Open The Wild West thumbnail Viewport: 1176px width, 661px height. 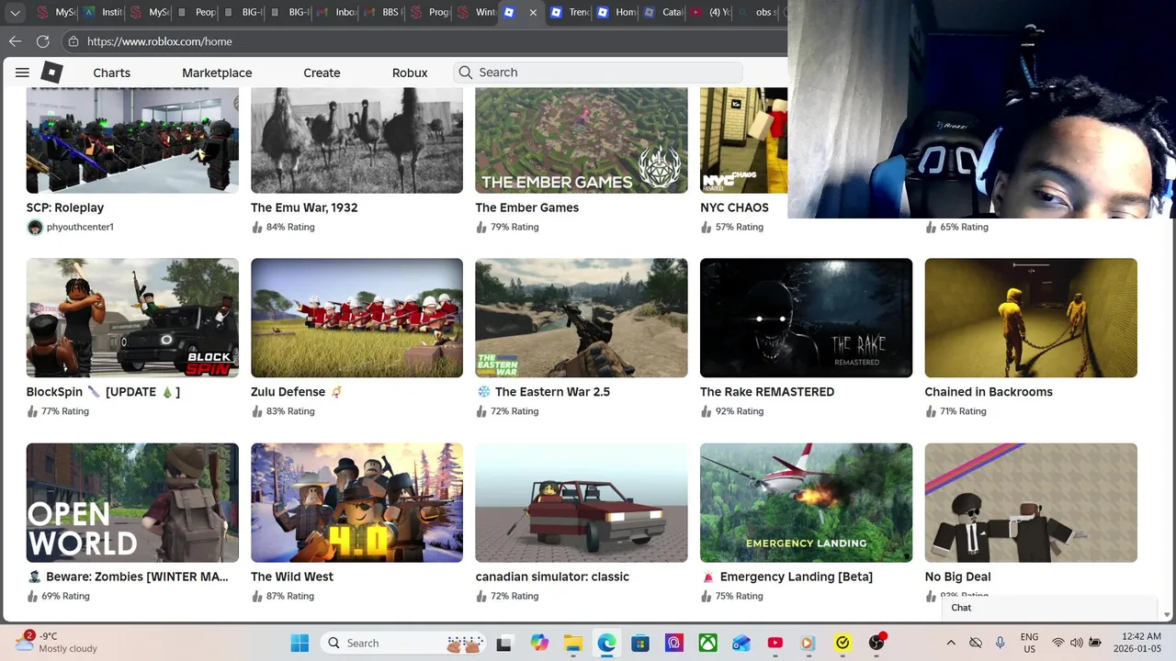[356, 503]
